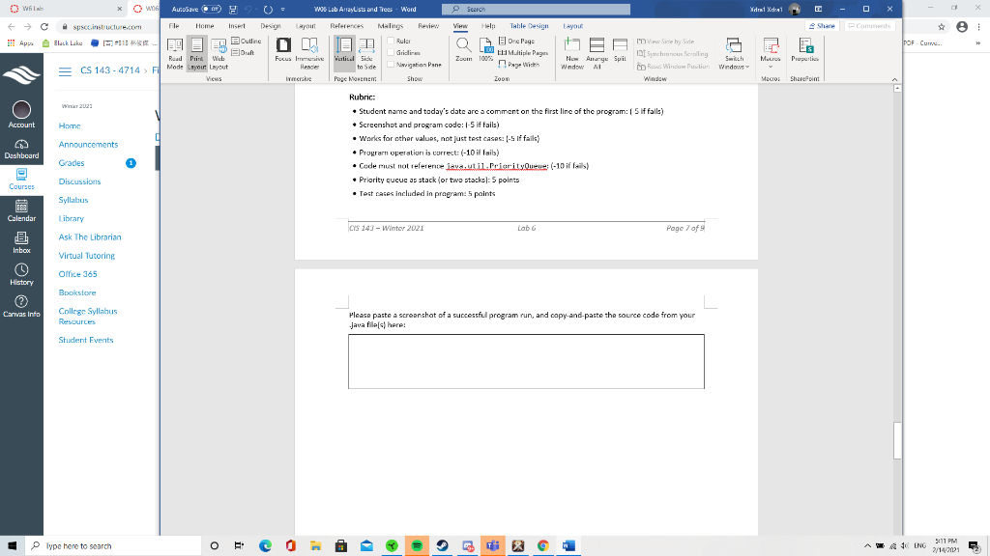Switch to Read Mode view
Screen dimensions: 990x556
(x=175, y=53)
